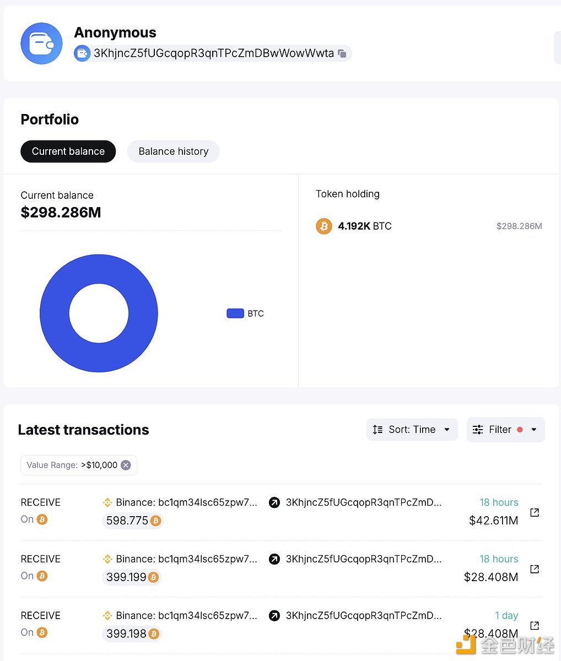The width and height of the screenshot is (561, 661).
Task: Click the filter sliders icon
Action: [x=478, y=430]
